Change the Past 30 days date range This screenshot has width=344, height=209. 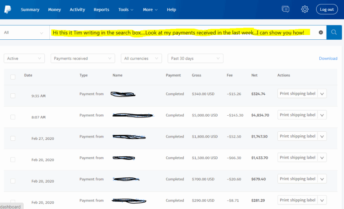pos(195,59)
